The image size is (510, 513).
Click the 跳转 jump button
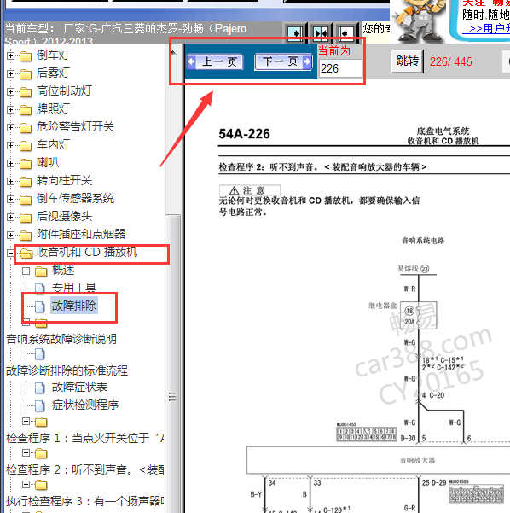(407, 61)
